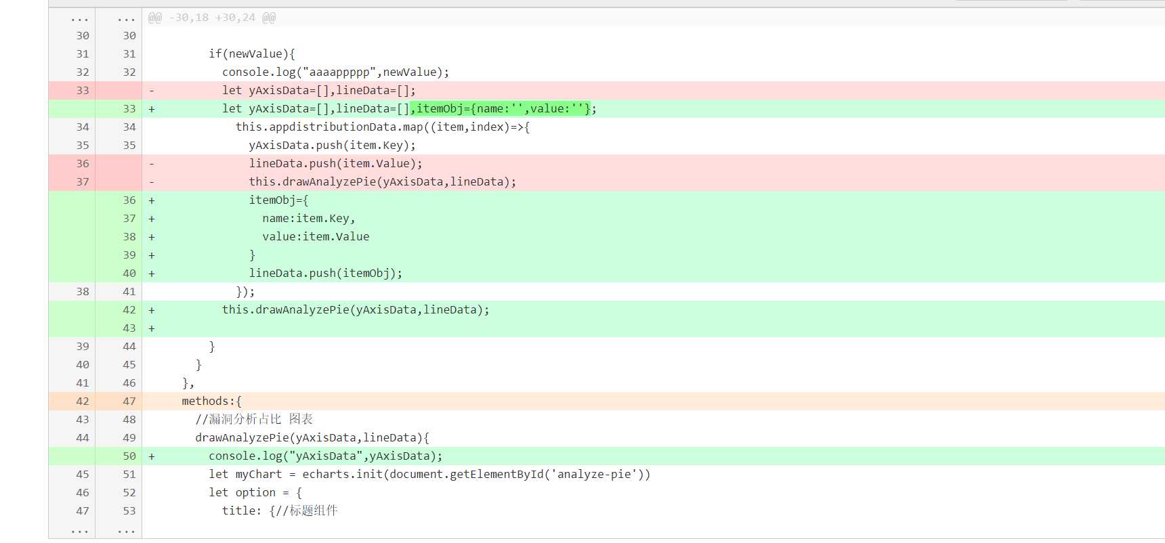The image size is (1165, 543).
Task: Click the let myChart = echarts.init line
Action: pos(429,474)
